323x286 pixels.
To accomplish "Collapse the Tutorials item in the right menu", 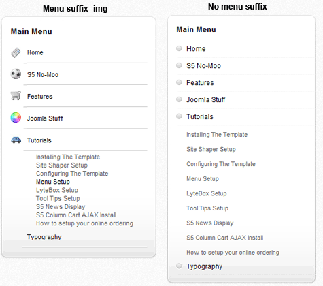I will pyautogui.click(x=200, y=116).
